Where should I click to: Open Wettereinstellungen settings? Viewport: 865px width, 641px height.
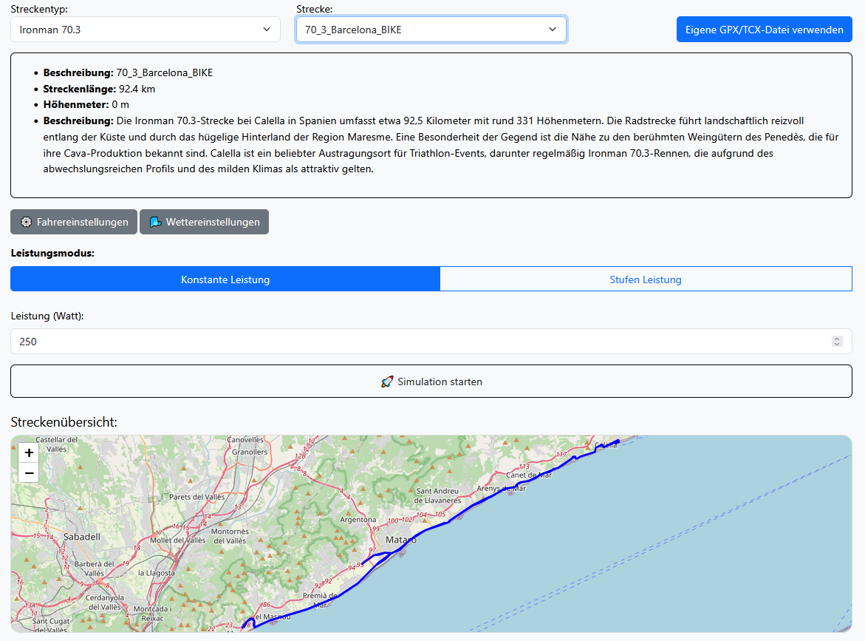(204, 222)
